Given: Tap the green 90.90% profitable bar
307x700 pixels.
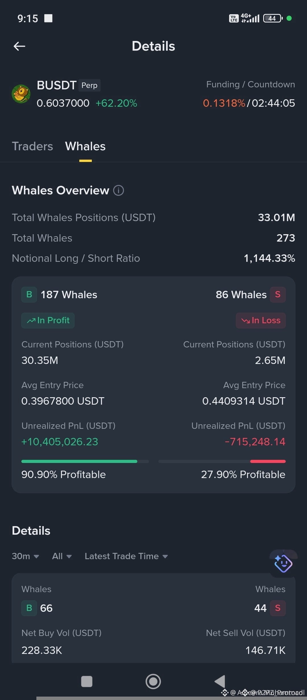Looking at the screenshot, I should click(x=79, y=461).
